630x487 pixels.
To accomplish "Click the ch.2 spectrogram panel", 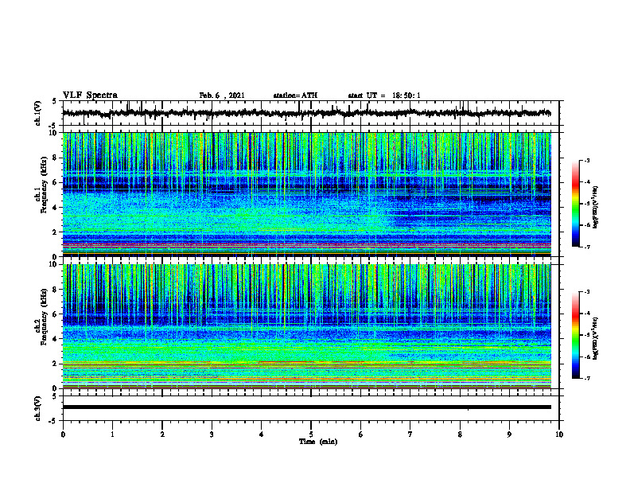I will [306, 326].
